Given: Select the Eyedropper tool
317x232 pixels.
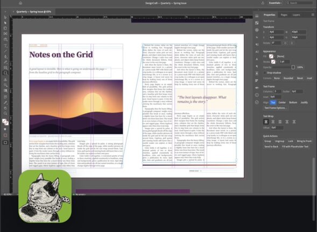Looking at the screenshot, I should [5, 103].
